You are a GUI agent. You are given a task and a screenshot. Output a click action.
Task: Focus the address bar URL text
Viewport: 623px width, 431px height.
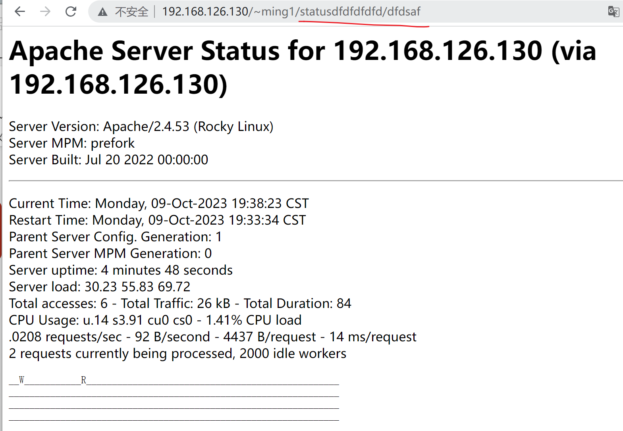291,12
